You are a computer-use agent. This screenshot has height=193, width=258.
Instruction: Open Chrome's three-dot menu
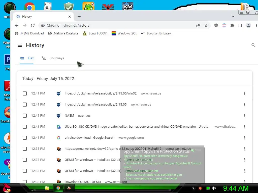(x=256, y=25)
